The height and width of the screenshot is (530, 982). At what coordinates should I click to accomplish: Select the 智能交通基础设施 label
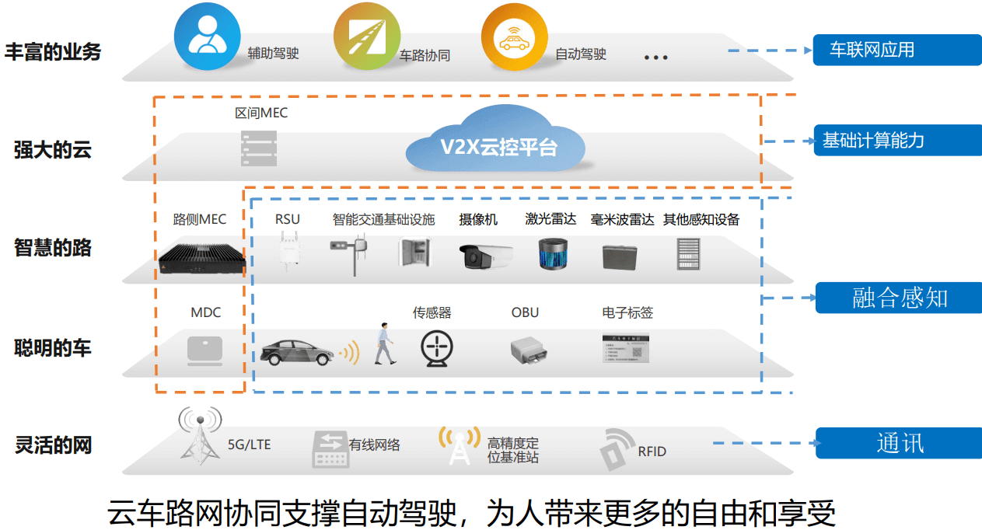coord(384,219)
